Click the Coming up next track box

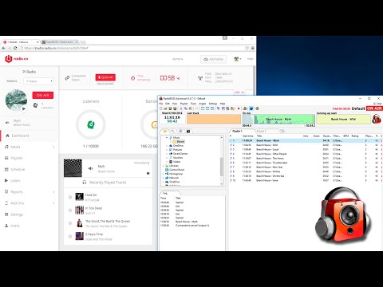pyautogui.click(x=343, y=119)
